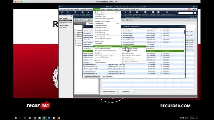The height and width of the screenshot is (120, 214).
Task: Launch Chrome from the taskbar
Action: tap(35, 118)
